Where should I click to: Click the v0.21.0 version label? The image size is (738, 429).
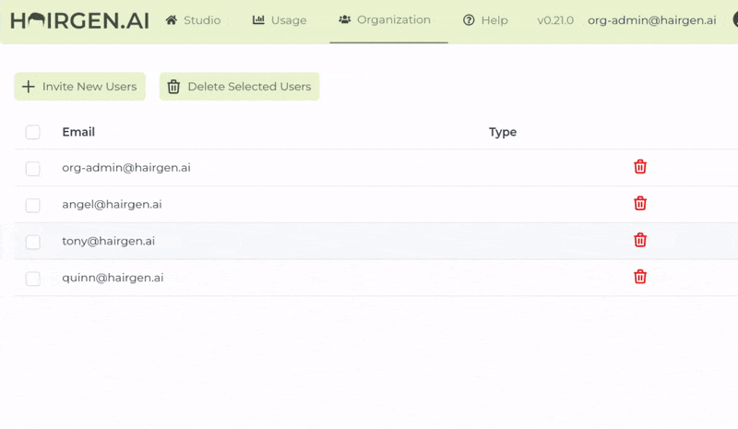(x=555, y=20)
